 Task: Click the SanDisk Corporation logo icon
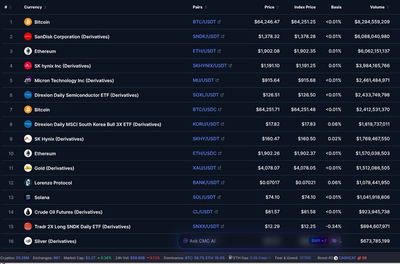[x=28, y=36]
